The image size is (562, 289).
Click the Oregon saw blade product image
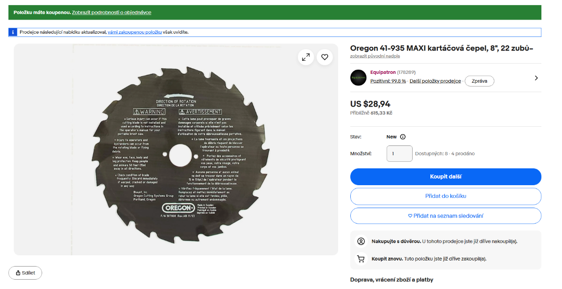176,150
